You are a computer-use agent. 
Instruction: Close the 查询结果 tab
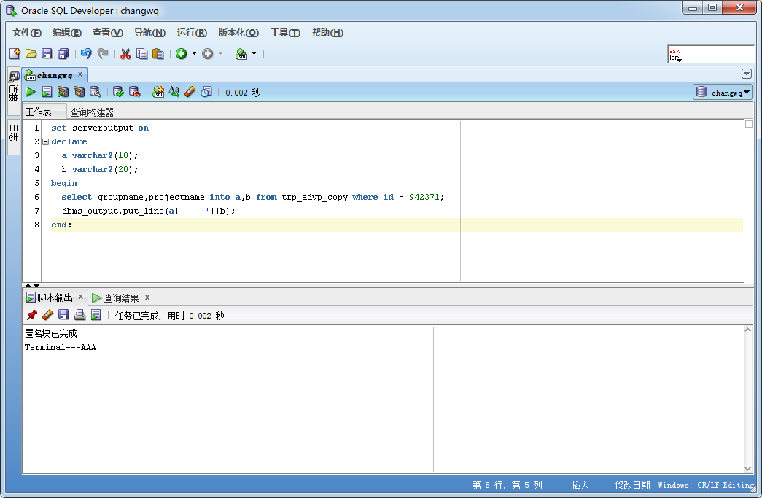pyautogui.click(x=147, y=297)
